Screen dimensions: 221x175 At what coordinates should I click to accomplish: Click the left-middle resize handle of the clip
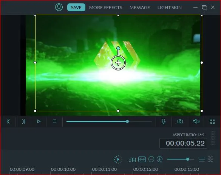coord(35,63)
